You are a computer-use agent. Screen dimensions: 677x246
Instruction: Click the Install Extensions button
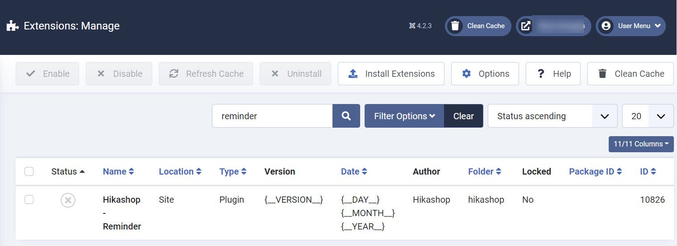[391, 74]
